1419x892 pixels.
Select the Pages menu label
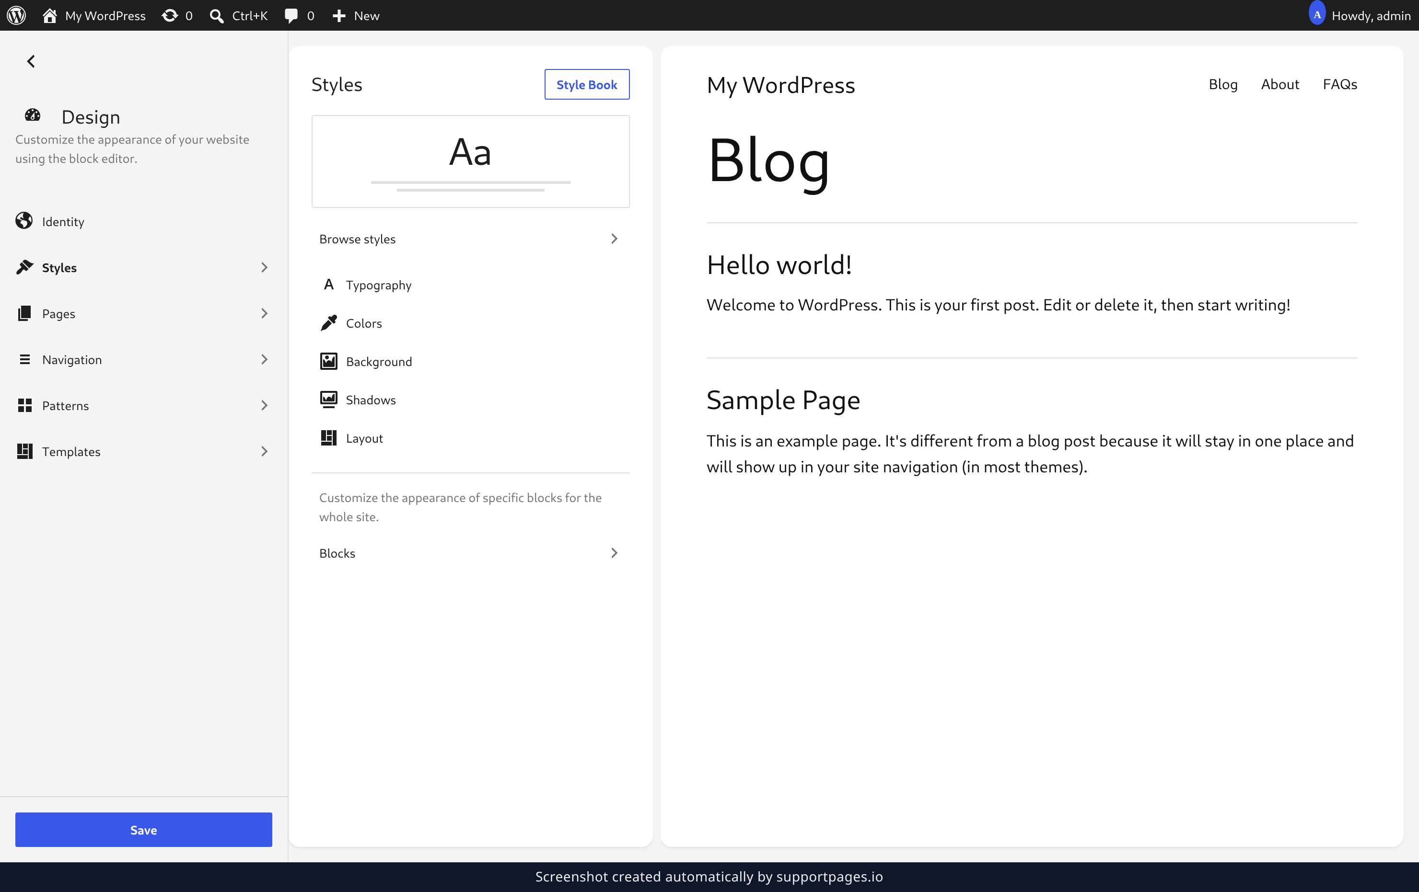click(x=58, y=314)
